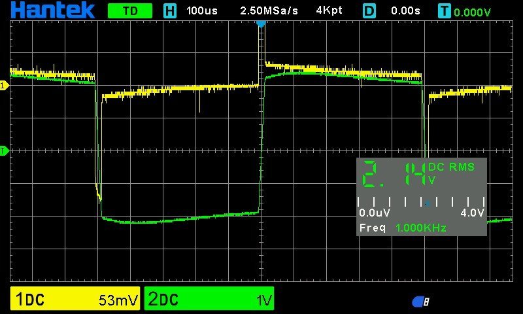523x314 pixels.
Task: Select the green T trigger level marker
Action: pyautogui.click(x=3, y=151)
